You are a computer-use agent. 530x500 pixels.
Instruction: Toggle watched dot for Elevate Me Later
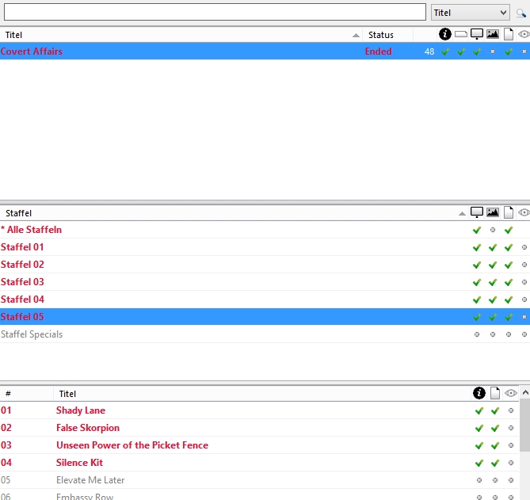511,480
